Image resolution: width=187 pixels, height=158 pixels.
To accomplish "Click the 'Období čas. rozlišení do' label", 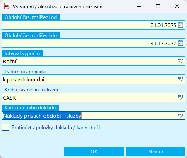I will click(31, 35).
